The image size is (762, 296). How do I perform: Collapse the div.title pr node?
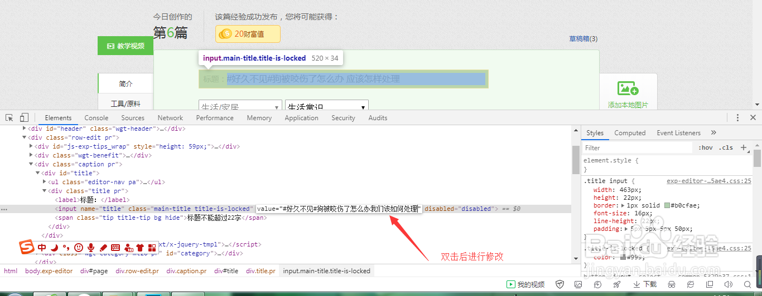pyautogui.click(x=45, y=191)
